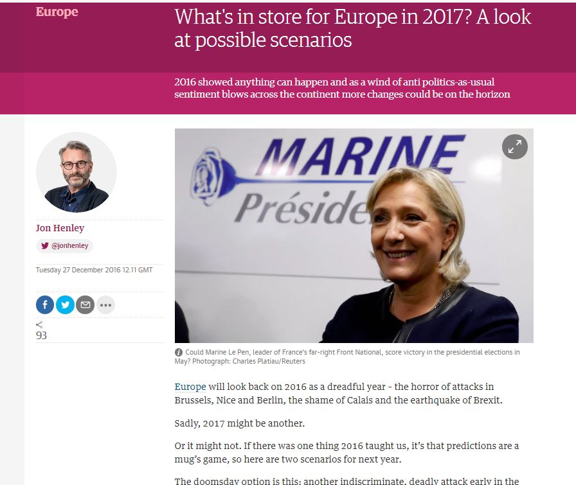576x485 pixels.
Task: Open the Europe section link
Action: tap(57, 12)
